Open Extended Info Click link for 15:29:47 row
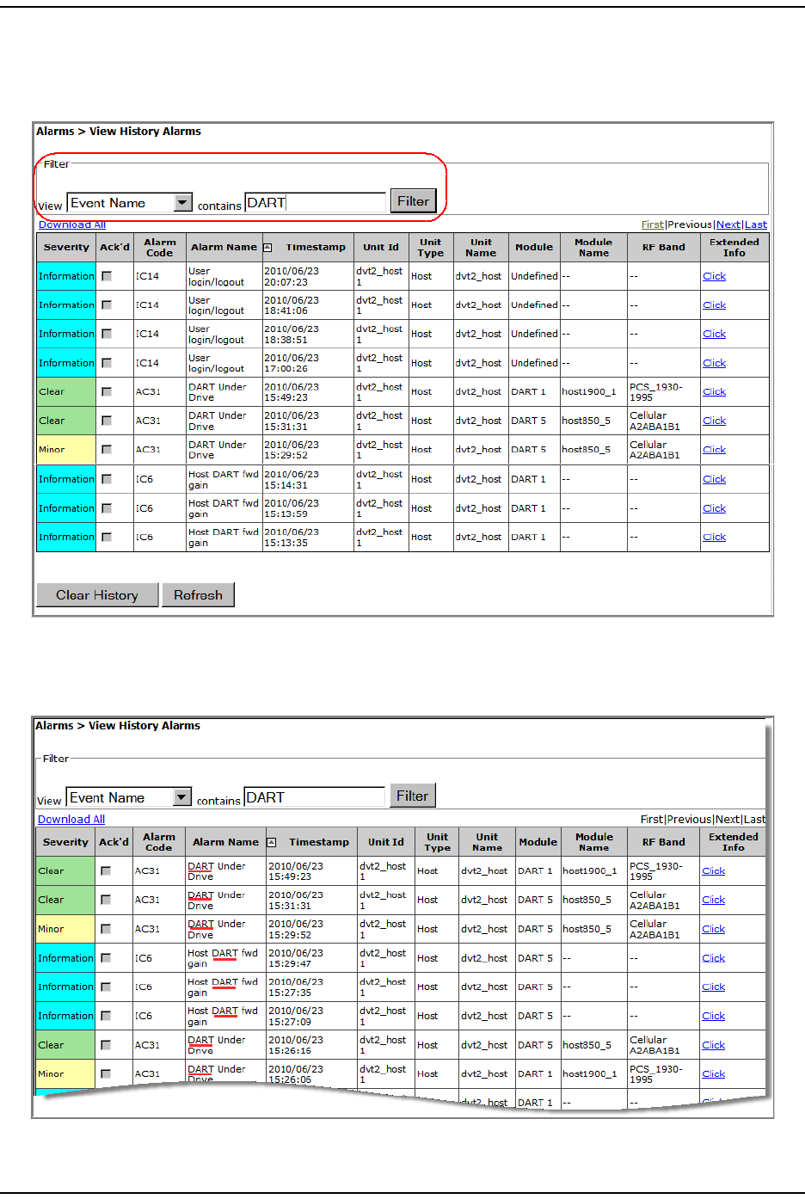This screenshot has height=1199, width=805. pyautogui.click(x=713, y=958)
